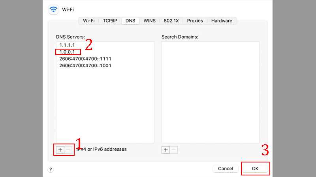Select the 2606:4700:4700::1001 server entry

[x=85, y=65]
